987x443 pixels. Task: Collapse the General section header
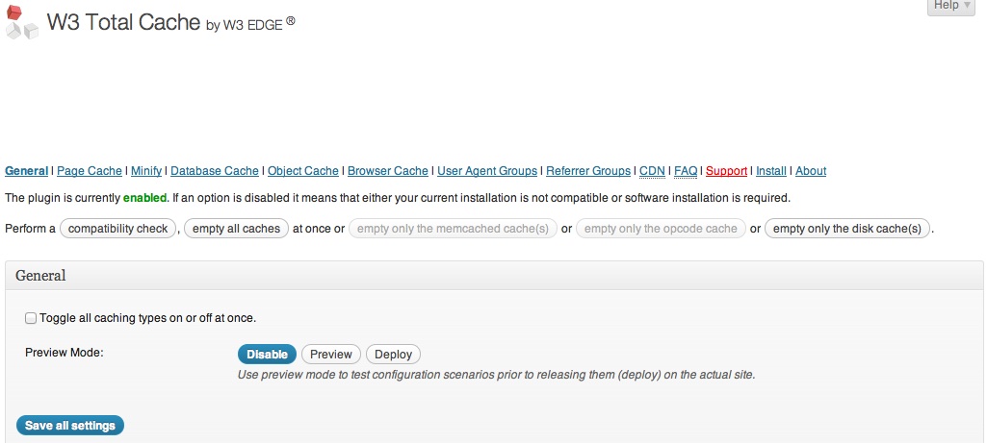pos(494,275)
